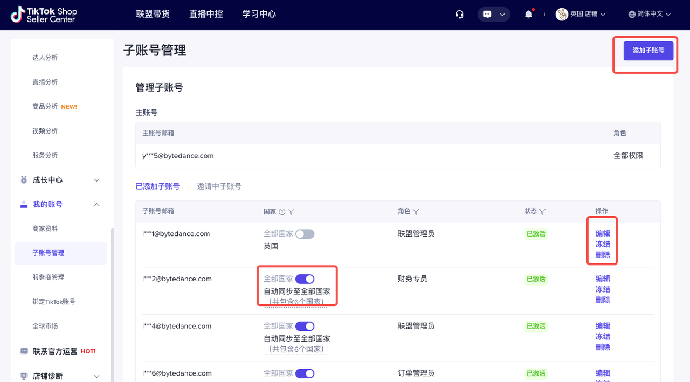The height and width of the screenshot is (382, 690).
Task: Expand the 成长中心 sidebar section
Action: pyautogui.click(x=96, y=180)
